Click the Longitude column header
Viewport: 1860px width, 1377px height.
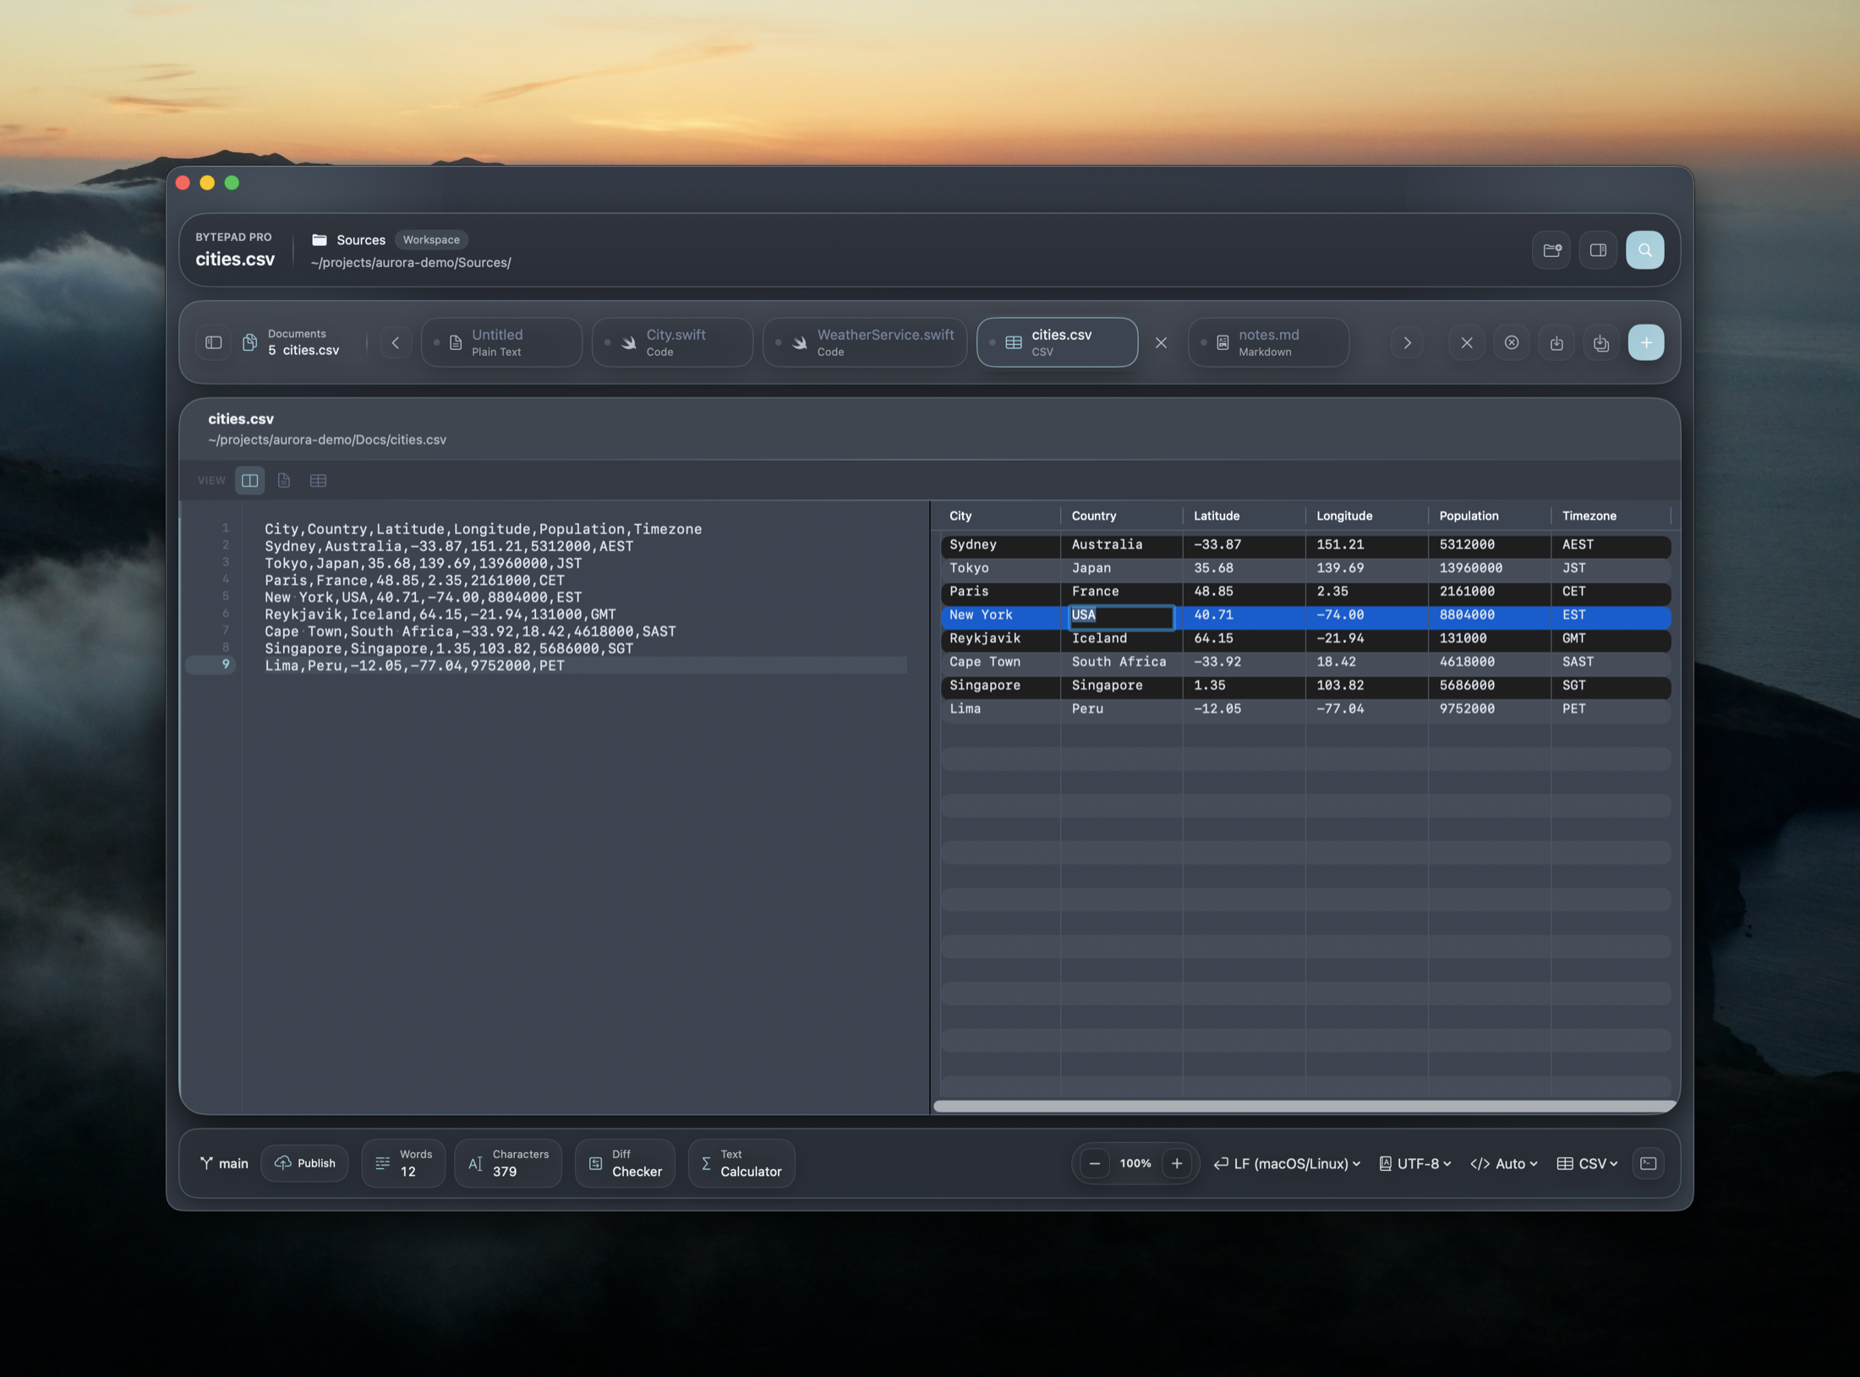(1367, 516)
